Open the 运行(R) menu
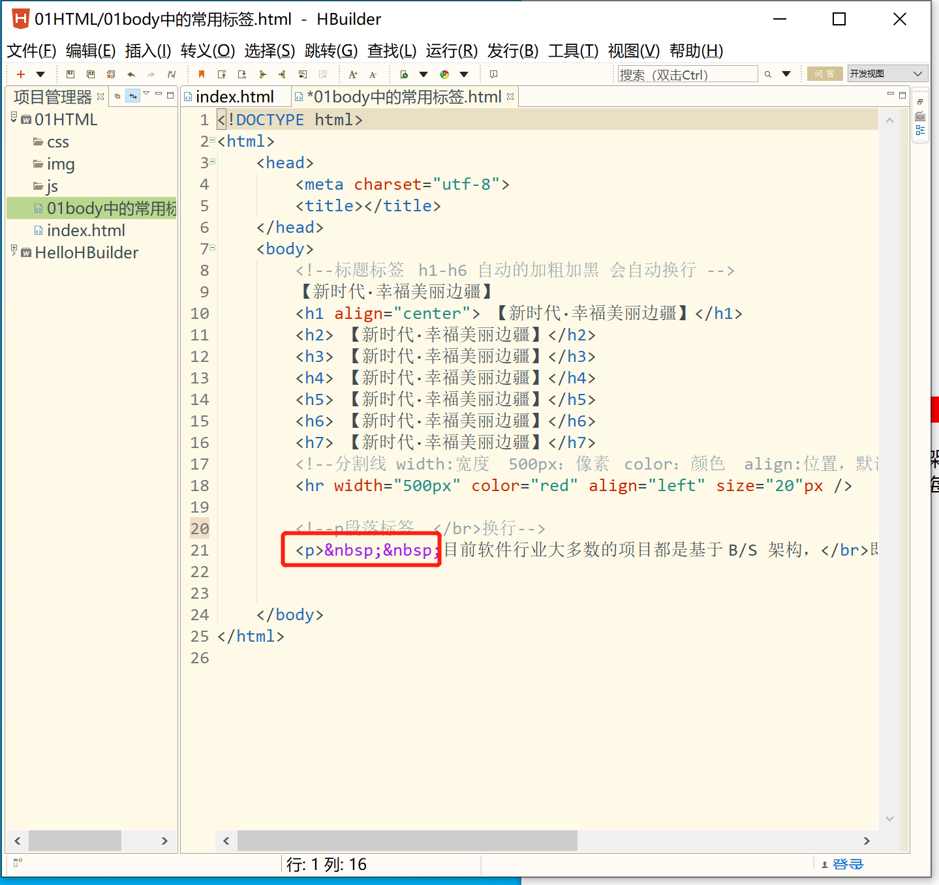Viewport: 939px width, 885px height. pos(452,51)
